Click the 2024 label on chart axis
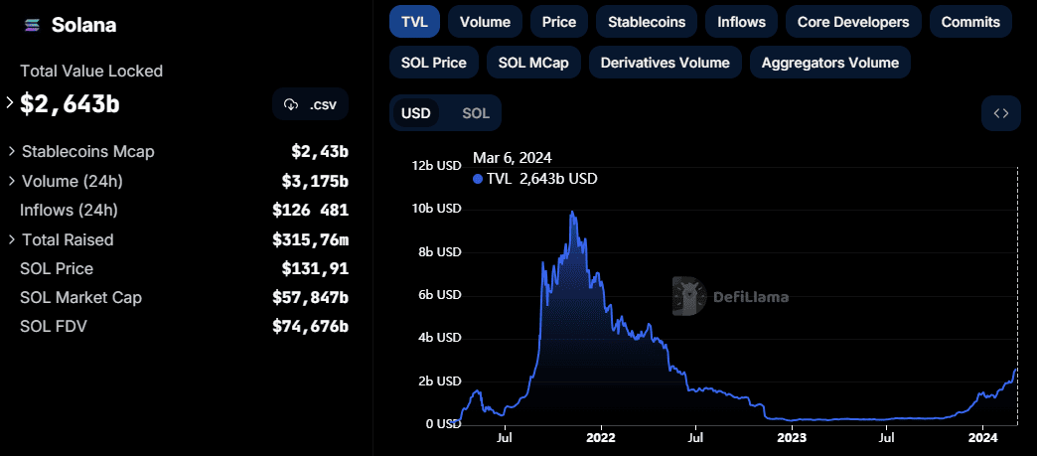Screen dimensions: 1037x456 982,437
